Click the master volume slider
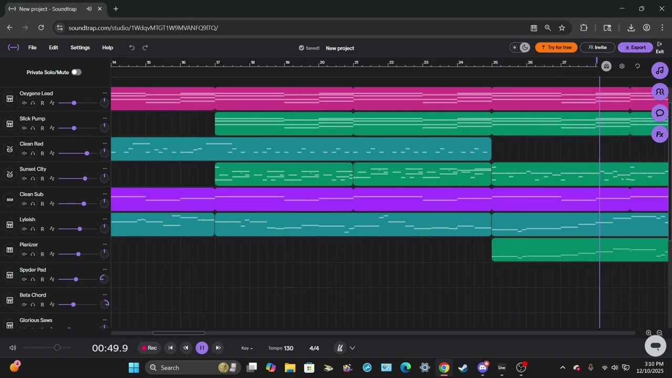This screenshot has height=378, width=672. pyautogui.click(x=46, y=348)
